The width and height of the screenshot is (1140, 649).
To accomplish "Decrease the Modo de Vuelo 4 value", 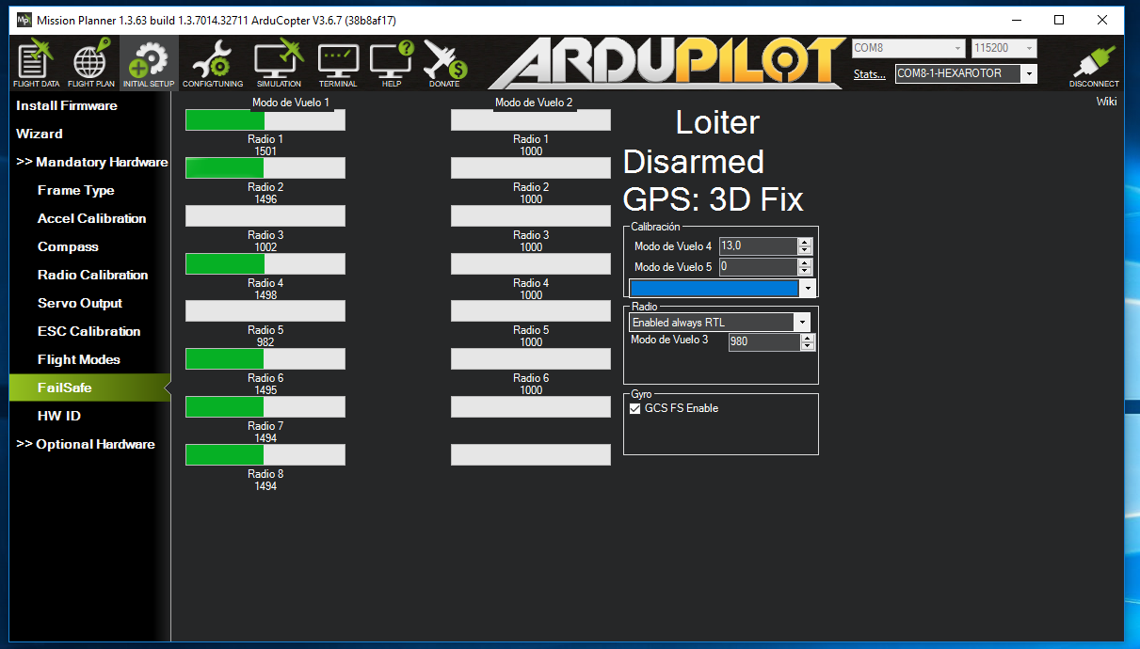I will point(804,250).
